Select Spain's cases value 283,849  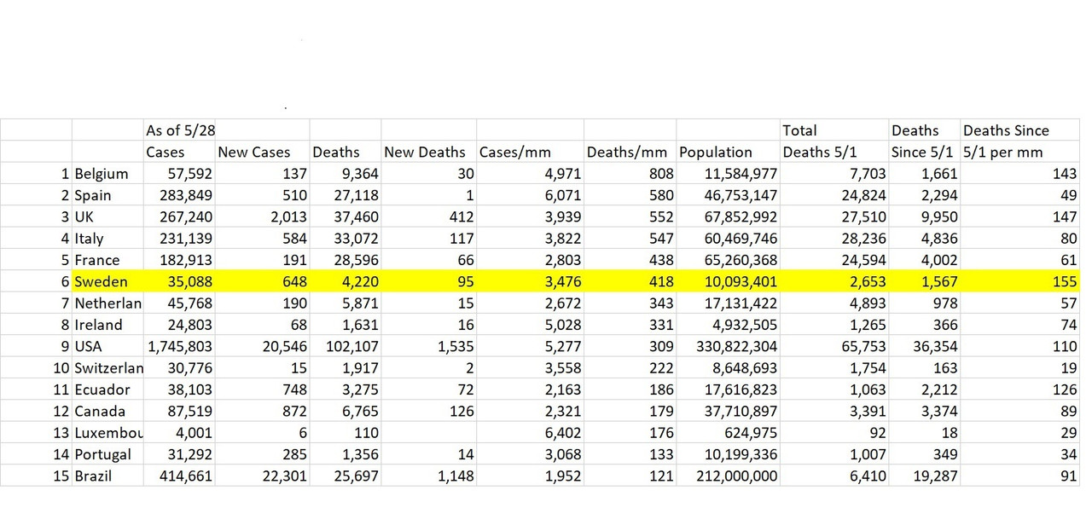tap(179, 195)
